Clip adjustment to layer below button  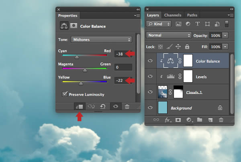[x=80, y=107]
